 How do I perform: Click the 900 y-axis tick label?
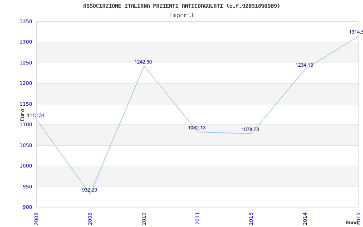(27, 207)
